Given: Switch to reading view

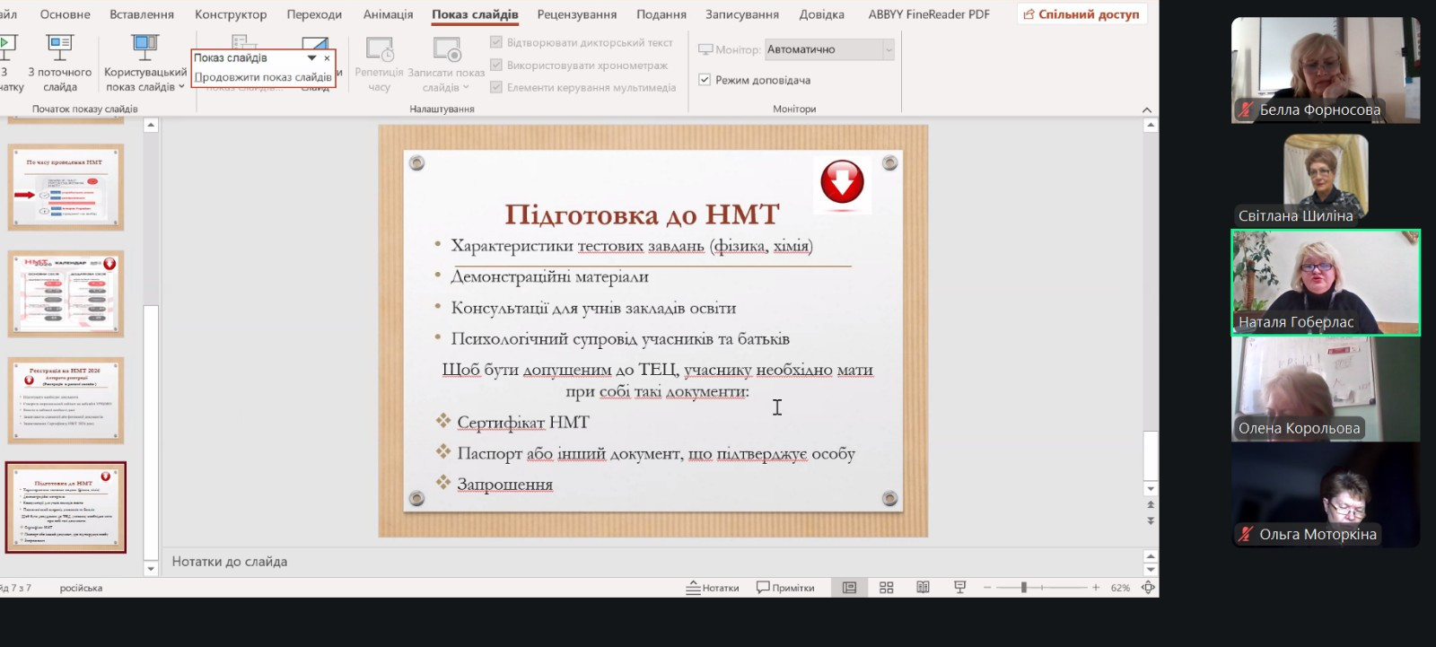Looking at the screenshot, I should [923, 588].
